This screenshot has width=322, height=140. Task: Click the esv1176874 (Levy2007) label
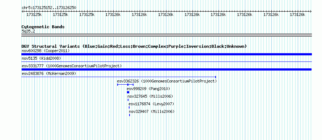point(151,104)
